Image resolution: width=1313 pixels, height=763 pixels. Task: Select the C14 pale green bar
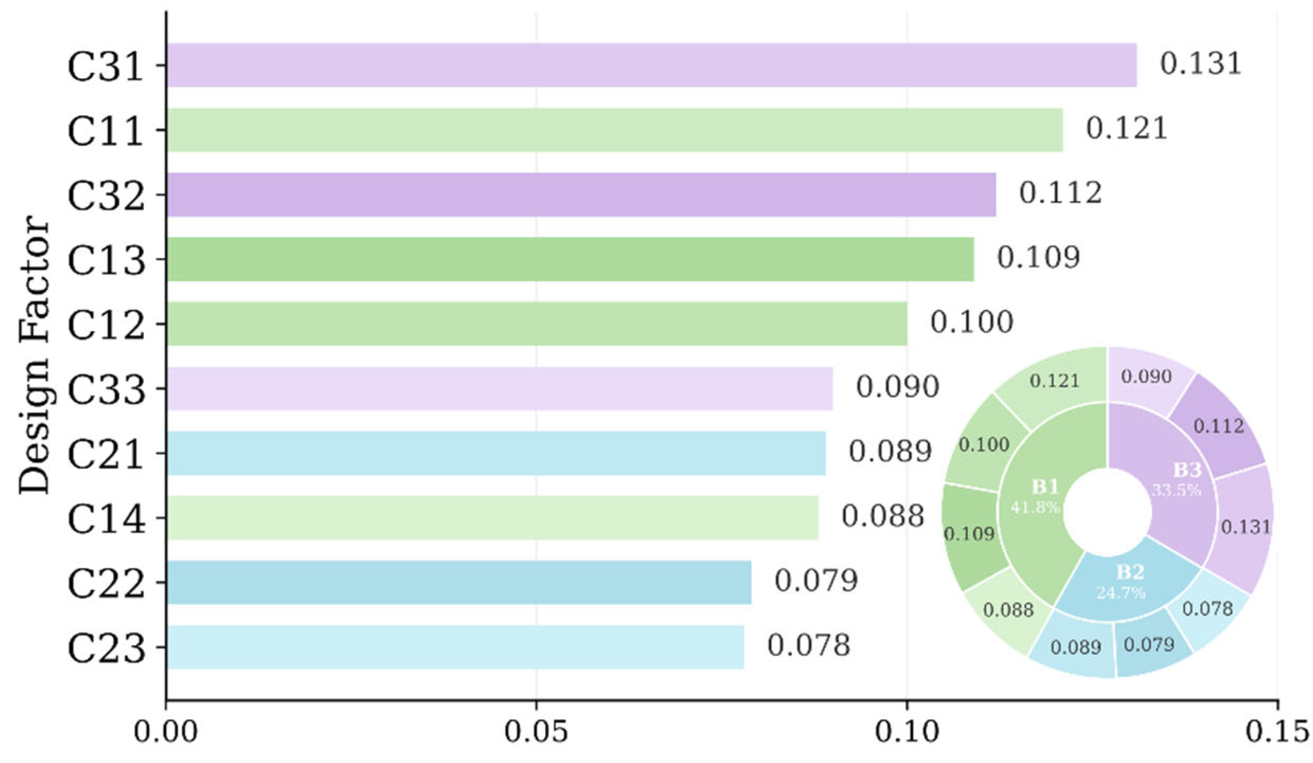click(x=492, y=518)
